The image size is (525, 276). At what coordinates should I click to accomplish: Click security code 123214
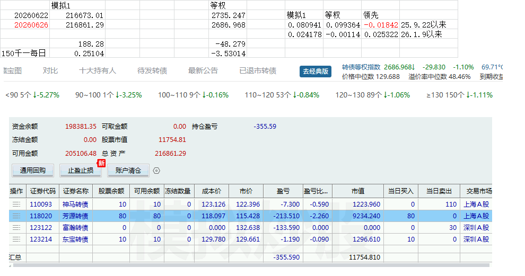tap(41, 239)
